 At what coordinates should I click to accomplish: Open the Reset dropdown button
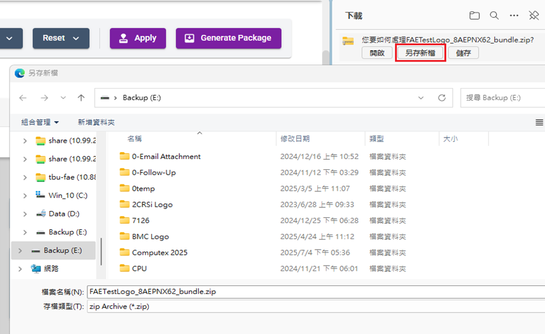click(61, 38)
